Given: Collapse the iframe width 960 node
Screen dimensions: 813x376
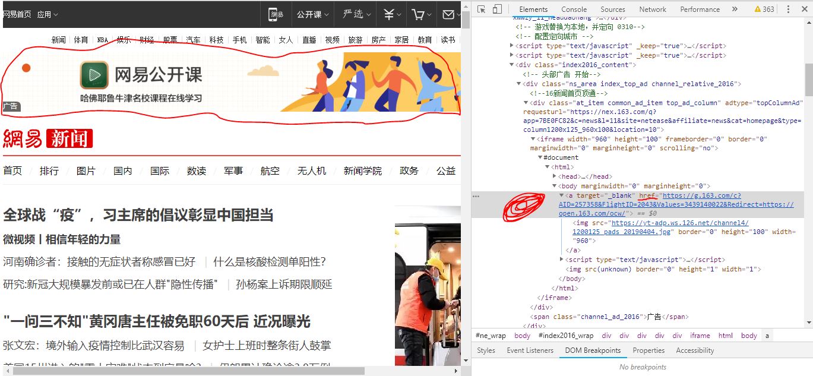Looking at the screenshot, I should point(533,139).
